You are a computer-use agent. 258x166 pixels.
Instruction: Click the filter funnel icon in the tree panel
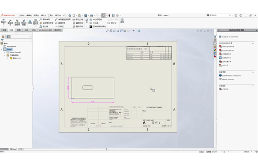tap(2, 40)
